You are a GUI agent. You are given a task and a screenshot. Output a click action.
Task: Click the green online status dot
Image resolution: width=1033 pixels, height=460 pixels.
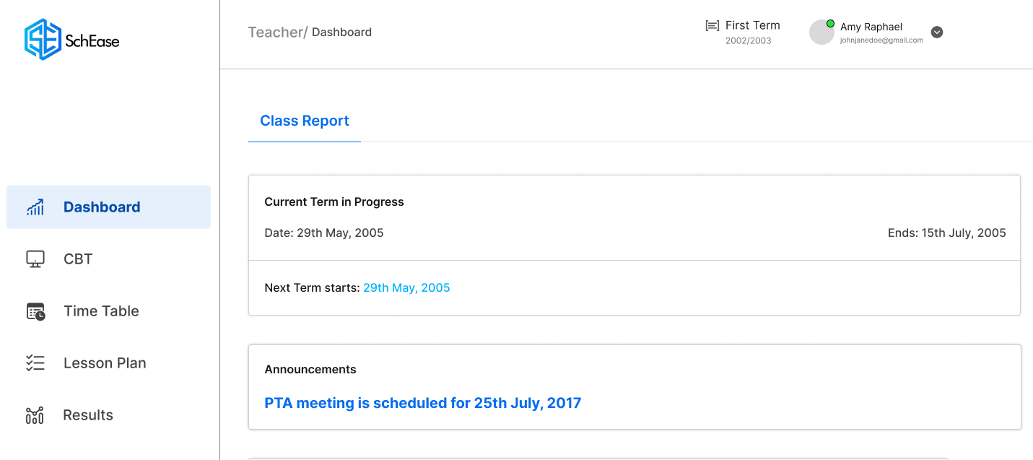pyautogui.click(x=830, y=23)
